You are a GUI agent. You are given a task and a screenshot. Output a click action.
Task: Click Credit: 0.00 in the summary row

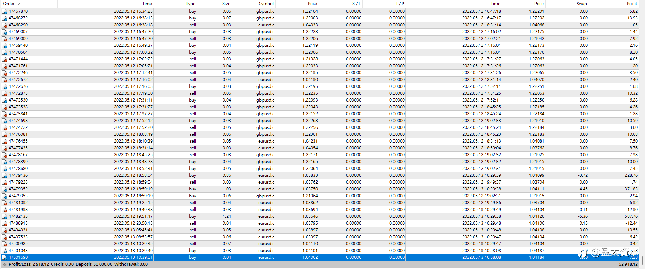pos(62,264)
